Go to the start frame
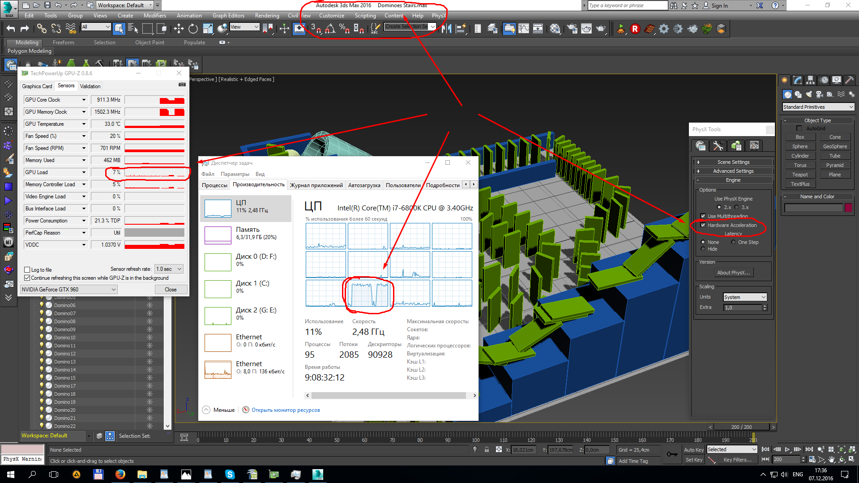Viewport: 859px width, 483px height. 765,449
